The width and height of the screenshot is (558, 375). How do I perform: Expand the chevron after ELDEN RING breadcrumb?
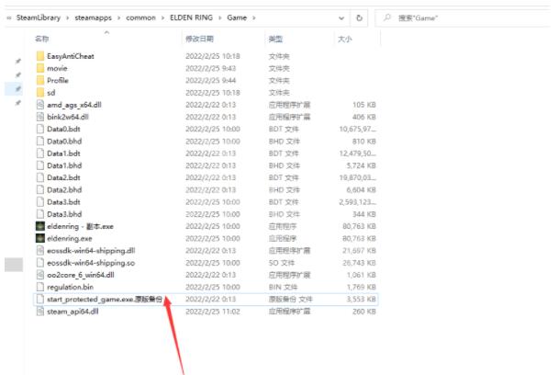(x=220, y=17)
